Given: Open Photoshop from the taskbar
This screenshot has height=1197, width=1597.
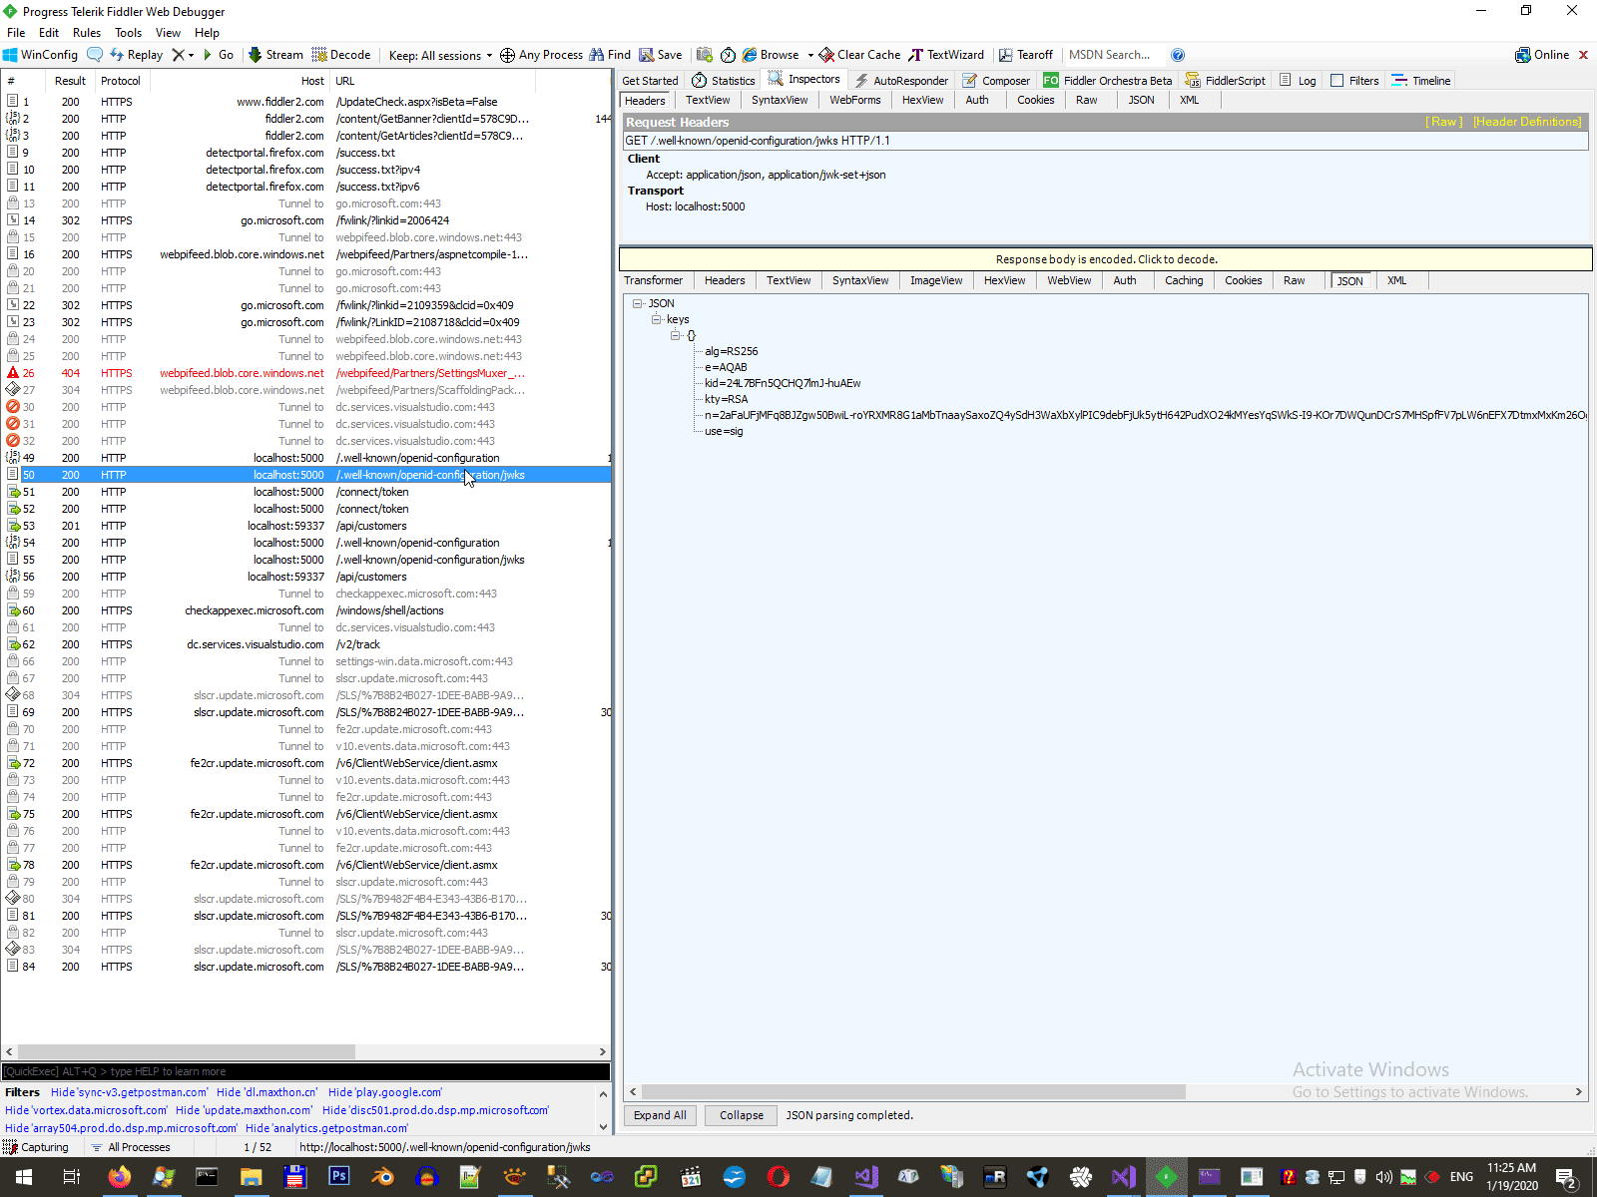Looking at the screenshot, I should pyautogui.click(x=338, y=1177).
